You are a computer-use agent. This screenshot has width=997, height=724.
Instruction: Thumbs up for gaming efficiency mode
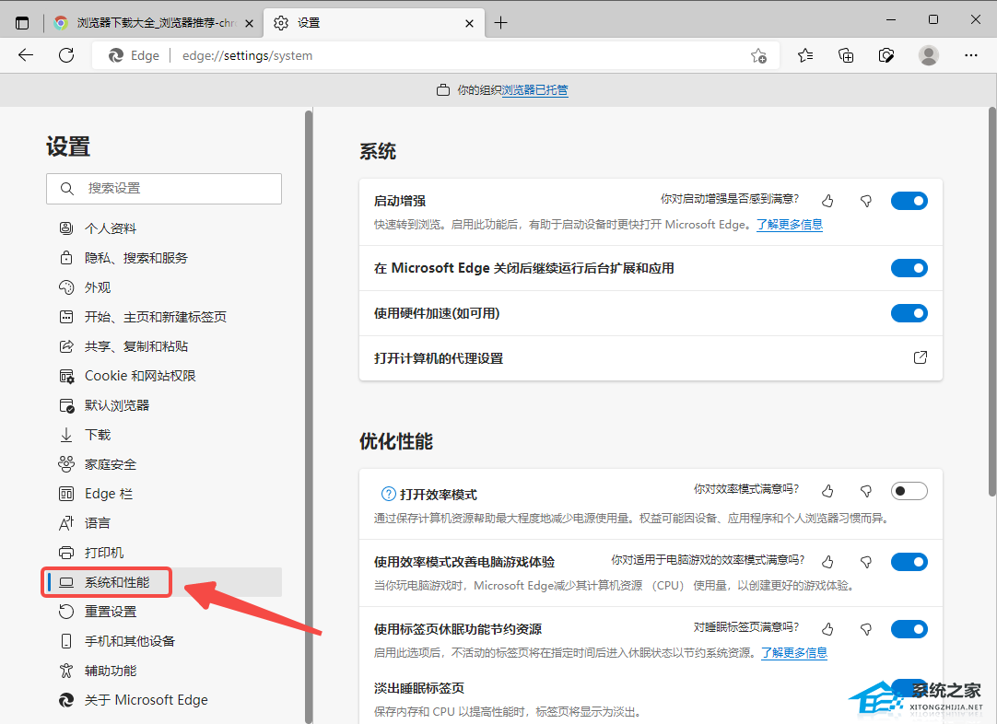point(827,562)
